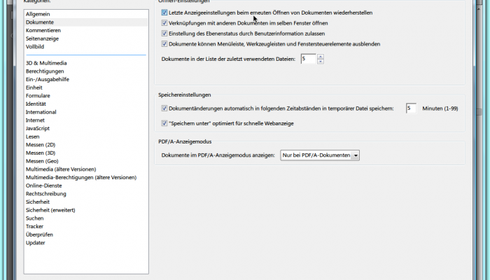The height and width of the screenshot is (280, 490).
Task: Disable 'Dokumente können Menüleiste' checkbox
Action: pyautogui.click(x=164, y=43)
